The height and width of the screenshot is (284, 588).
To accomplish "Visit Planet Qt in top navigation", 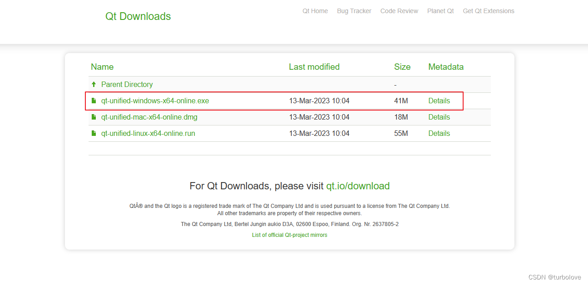I will click(440, 11).
